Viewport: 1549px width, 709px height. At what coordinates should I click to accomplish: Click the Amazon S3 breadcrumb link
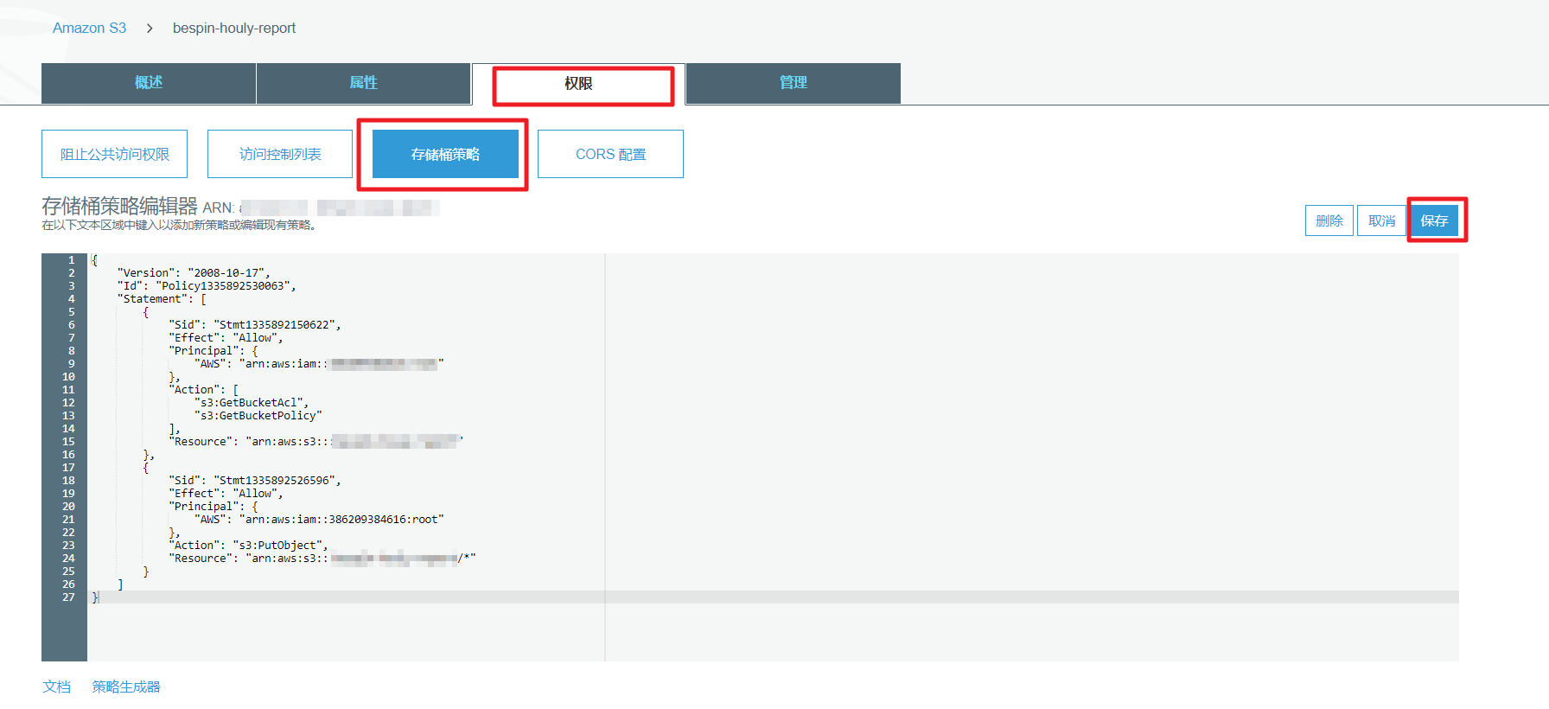(89, 29)
